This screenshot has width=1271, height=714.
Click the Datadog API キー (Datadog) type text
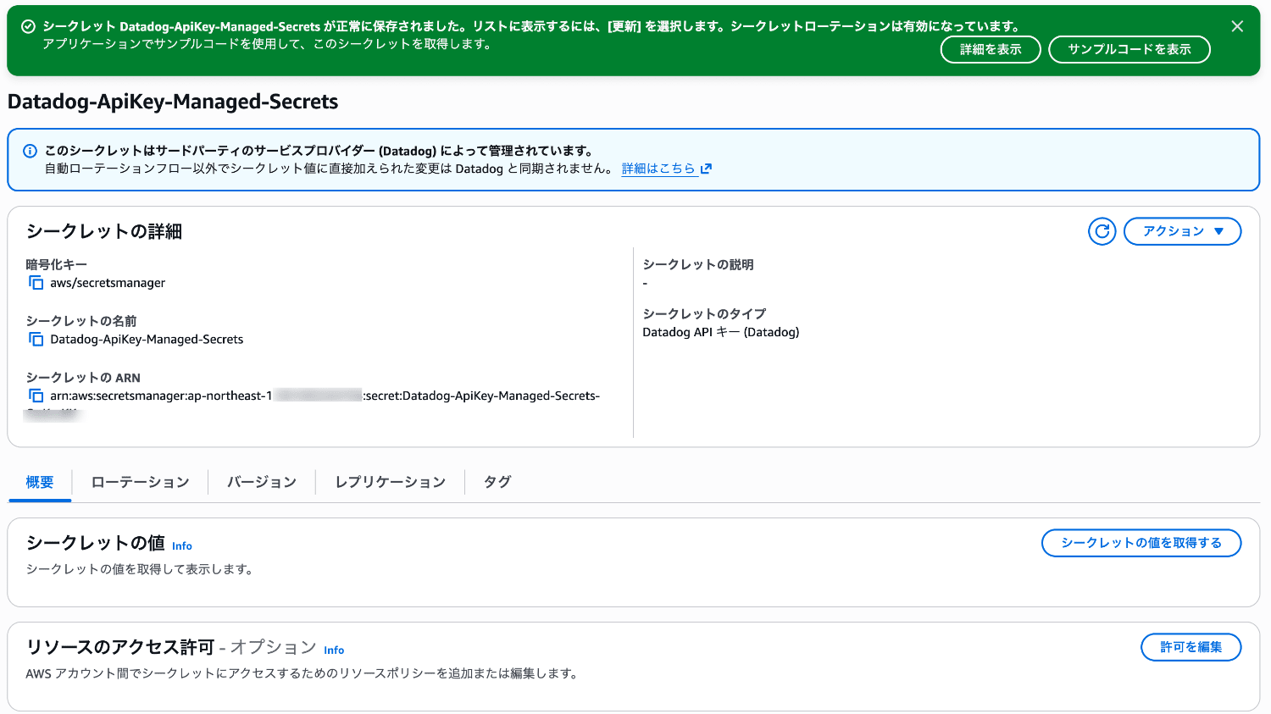coord(721,332)
